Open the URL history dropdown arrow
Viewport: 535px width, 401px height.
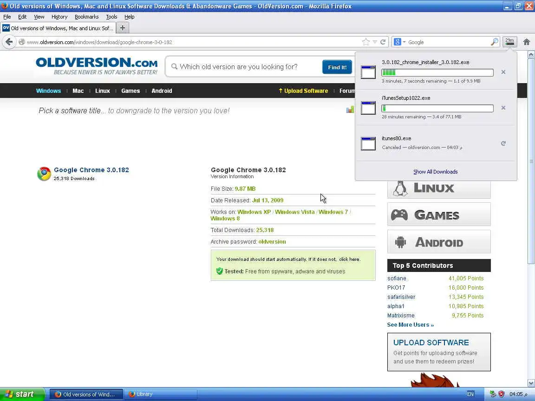(375, 42)
